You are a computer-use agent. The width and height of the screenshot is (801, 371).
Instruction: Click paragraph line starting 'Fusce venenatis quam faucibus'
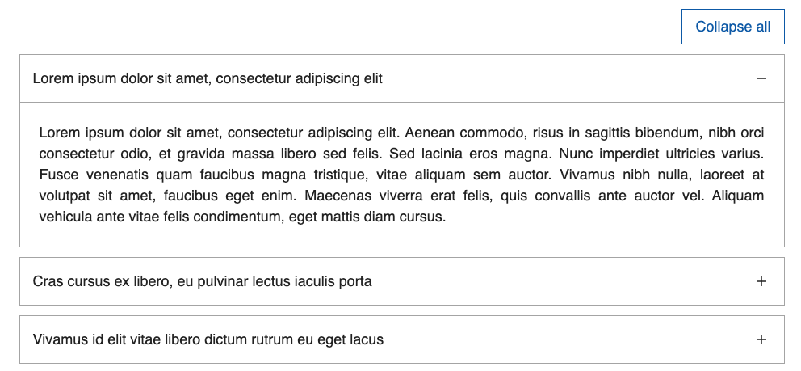coord(401,175)
